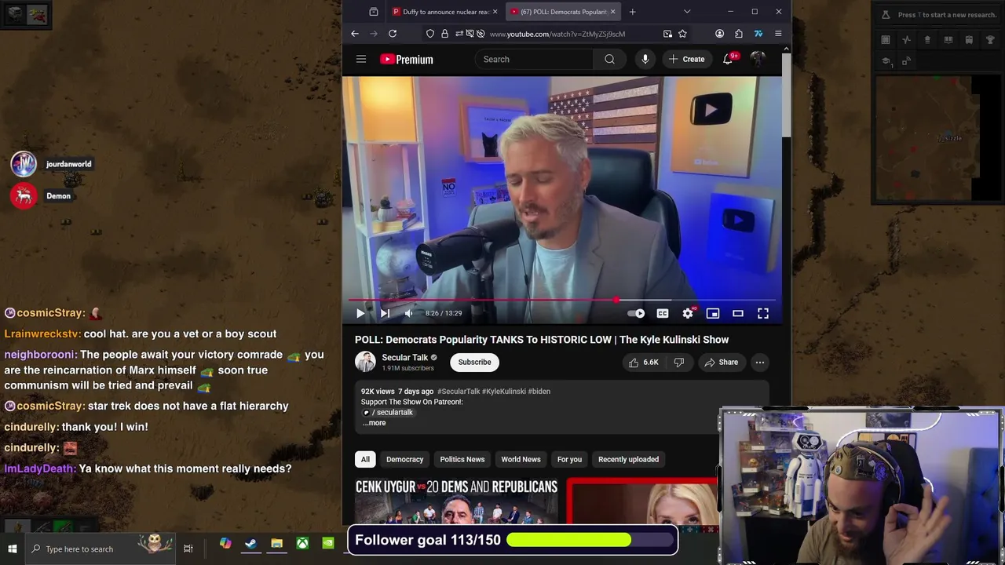
Task: Play the video with the play button
Action: [x=360, y=313]
